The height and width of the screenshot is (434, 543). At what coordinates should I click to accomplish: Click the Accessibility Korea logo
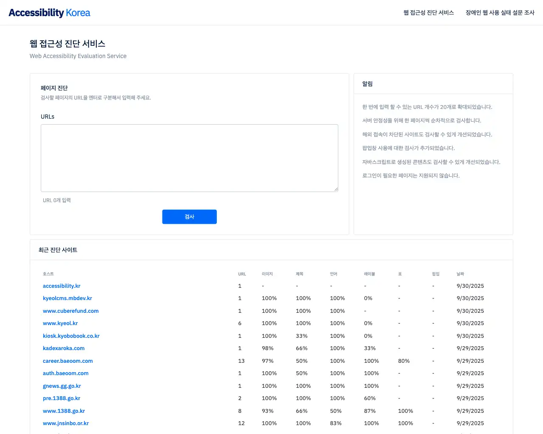(x=49, y=12)
